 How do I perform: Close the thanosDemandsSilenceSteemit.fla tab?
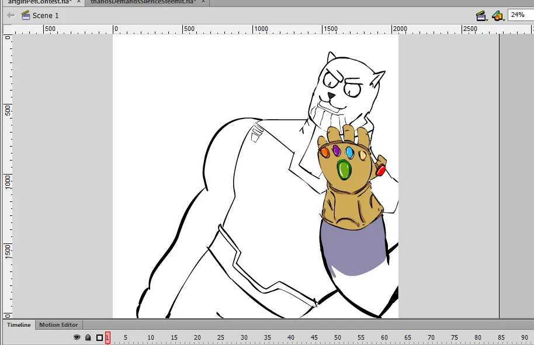pos(203,2)
